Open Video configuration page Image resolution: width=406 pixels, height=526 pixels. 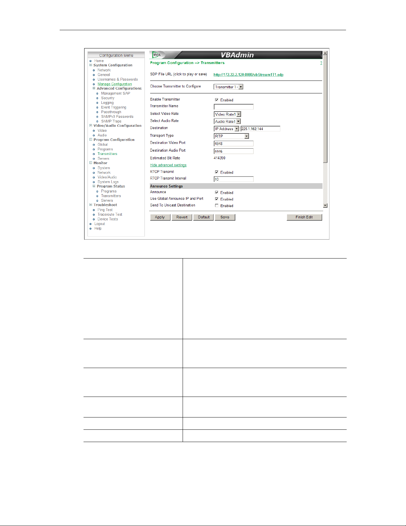pos(102,130)
